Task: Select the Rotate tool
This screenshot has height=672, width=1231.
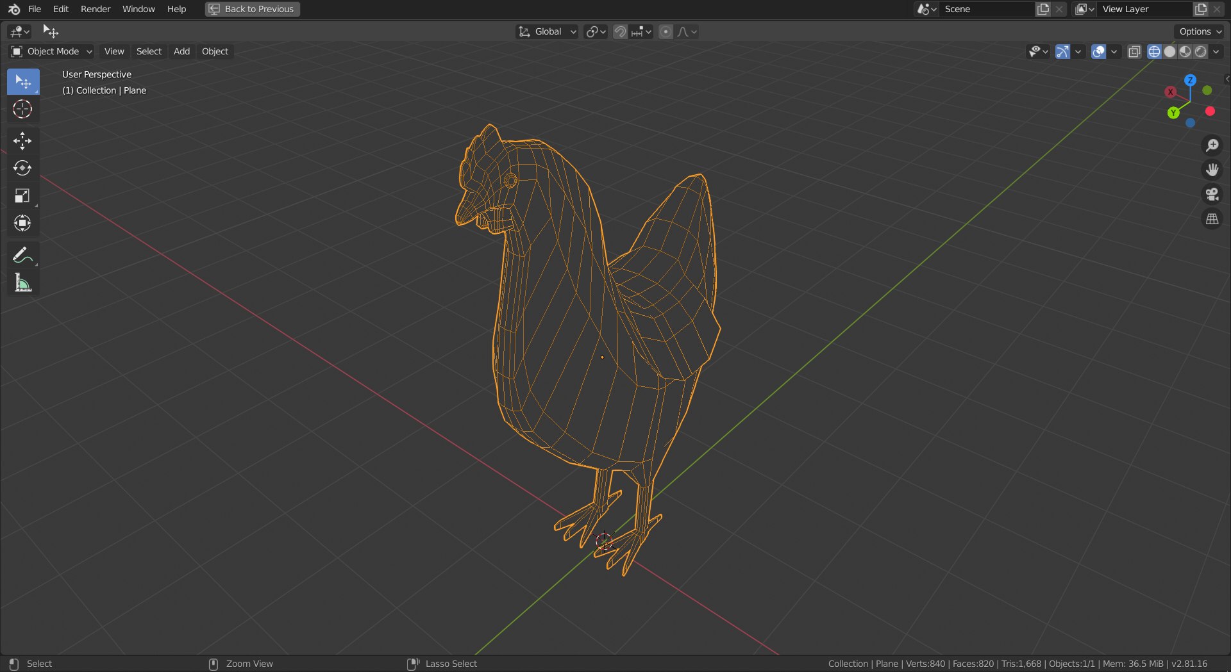Action: [23, 168]
